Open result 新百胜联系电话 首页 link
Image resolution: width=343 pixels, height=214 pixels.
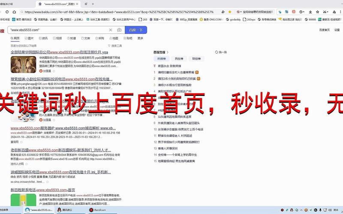coord(43,190)
